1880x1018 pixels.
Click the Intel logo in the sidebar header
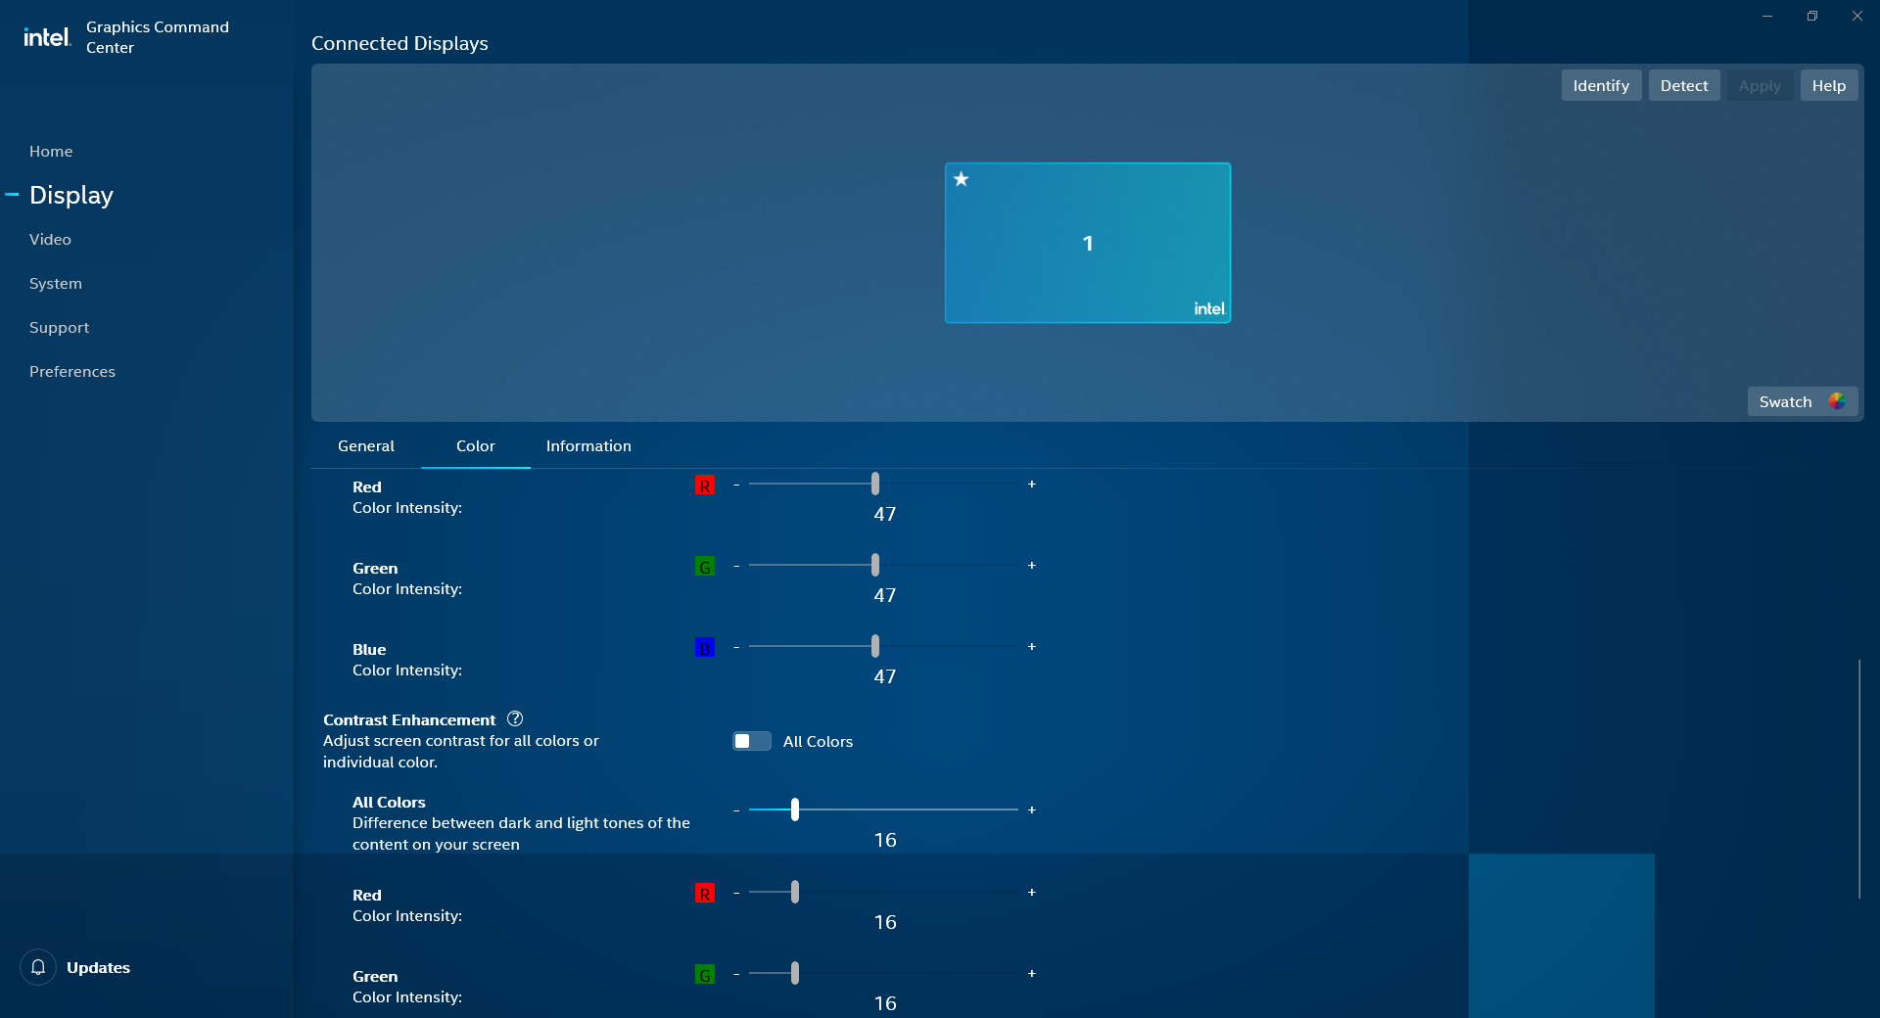47,37
